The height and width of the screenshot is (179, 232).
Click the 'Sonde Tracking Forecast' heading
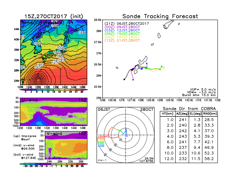pos(160,16)
